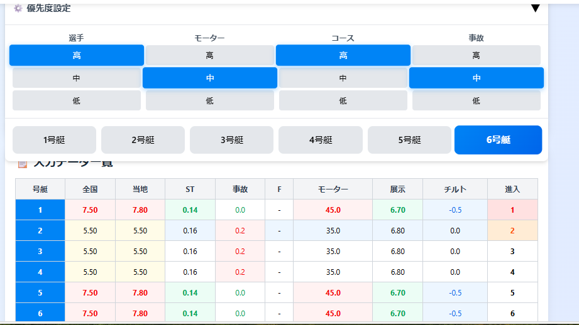Click the 当地 column header
The image size is (579, 325).
(140, 189)
